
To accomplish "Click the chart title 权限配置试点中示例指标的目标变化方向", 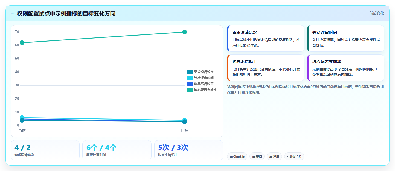I will tap(66, 13).
